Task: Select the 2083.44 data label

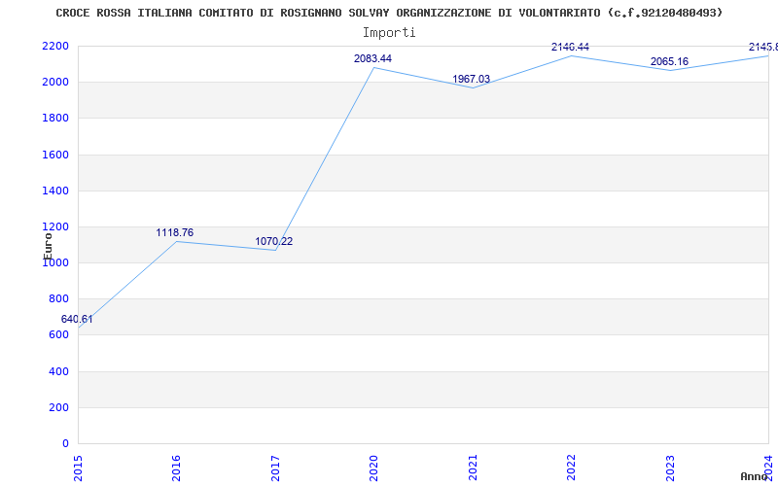Action: (x=372, y=59)
